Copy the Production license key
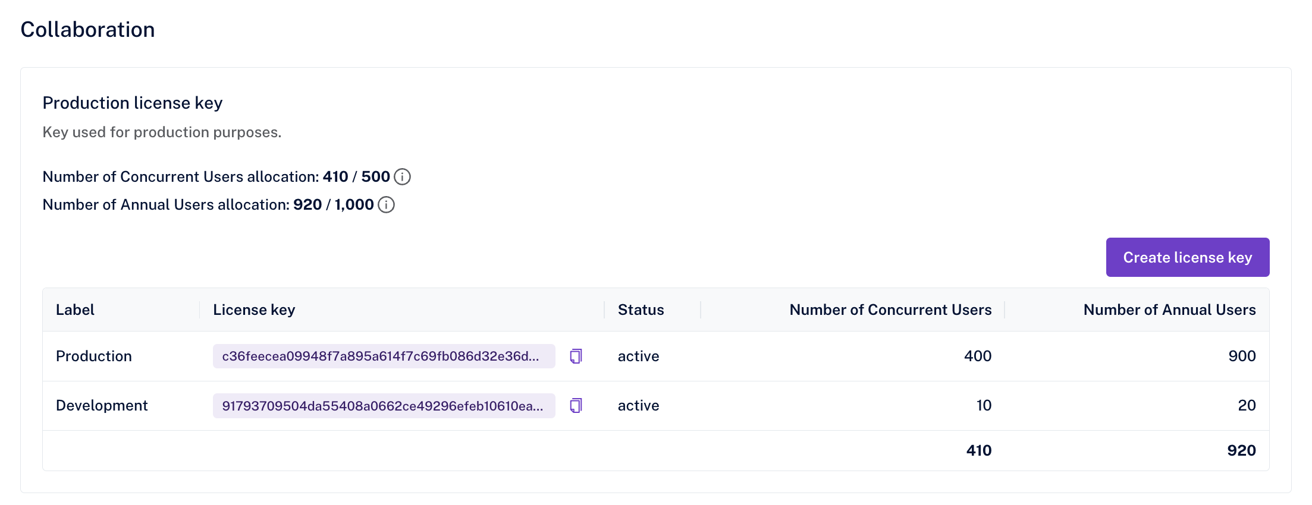1312x505 pixels. pyautogui.click(x=576, y=356)
